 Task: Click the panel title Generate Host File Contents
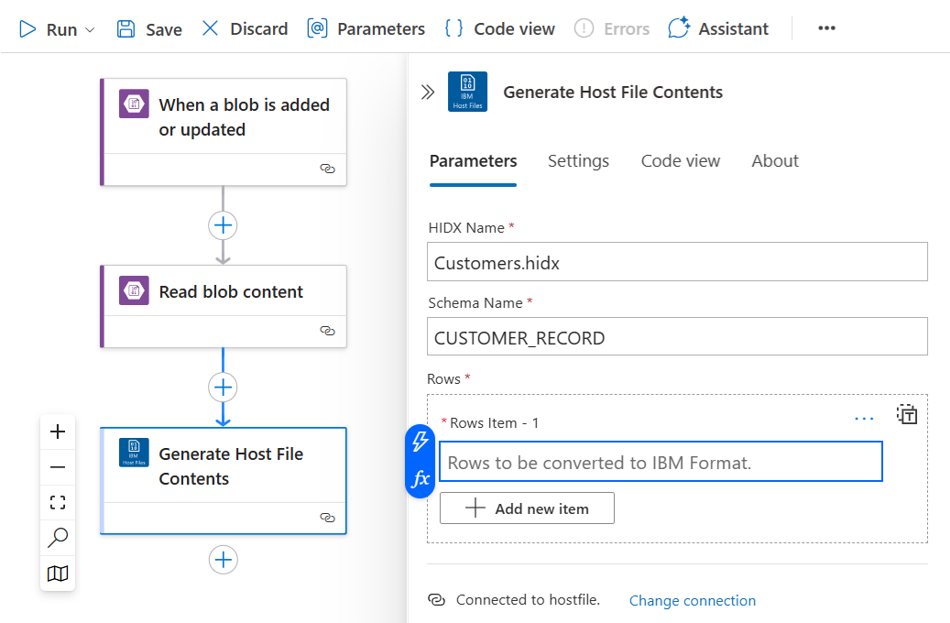pos(613,93)
